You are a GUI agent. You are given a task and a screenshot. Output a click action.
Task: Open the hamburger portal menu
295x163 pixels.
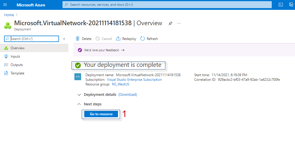tap(5, 5)
